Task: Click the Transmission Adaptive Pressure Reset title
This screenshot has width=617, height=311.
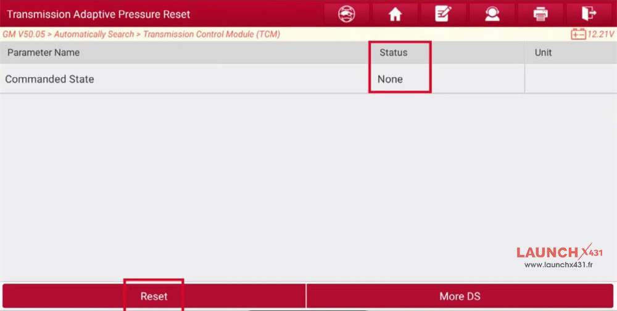Action: click(x=98, y=14)
